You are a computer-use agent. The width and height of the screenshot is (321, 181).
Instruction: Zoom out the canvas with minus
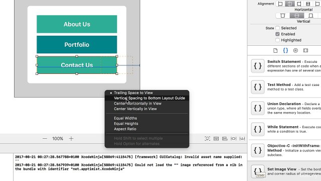pos(45,139)
